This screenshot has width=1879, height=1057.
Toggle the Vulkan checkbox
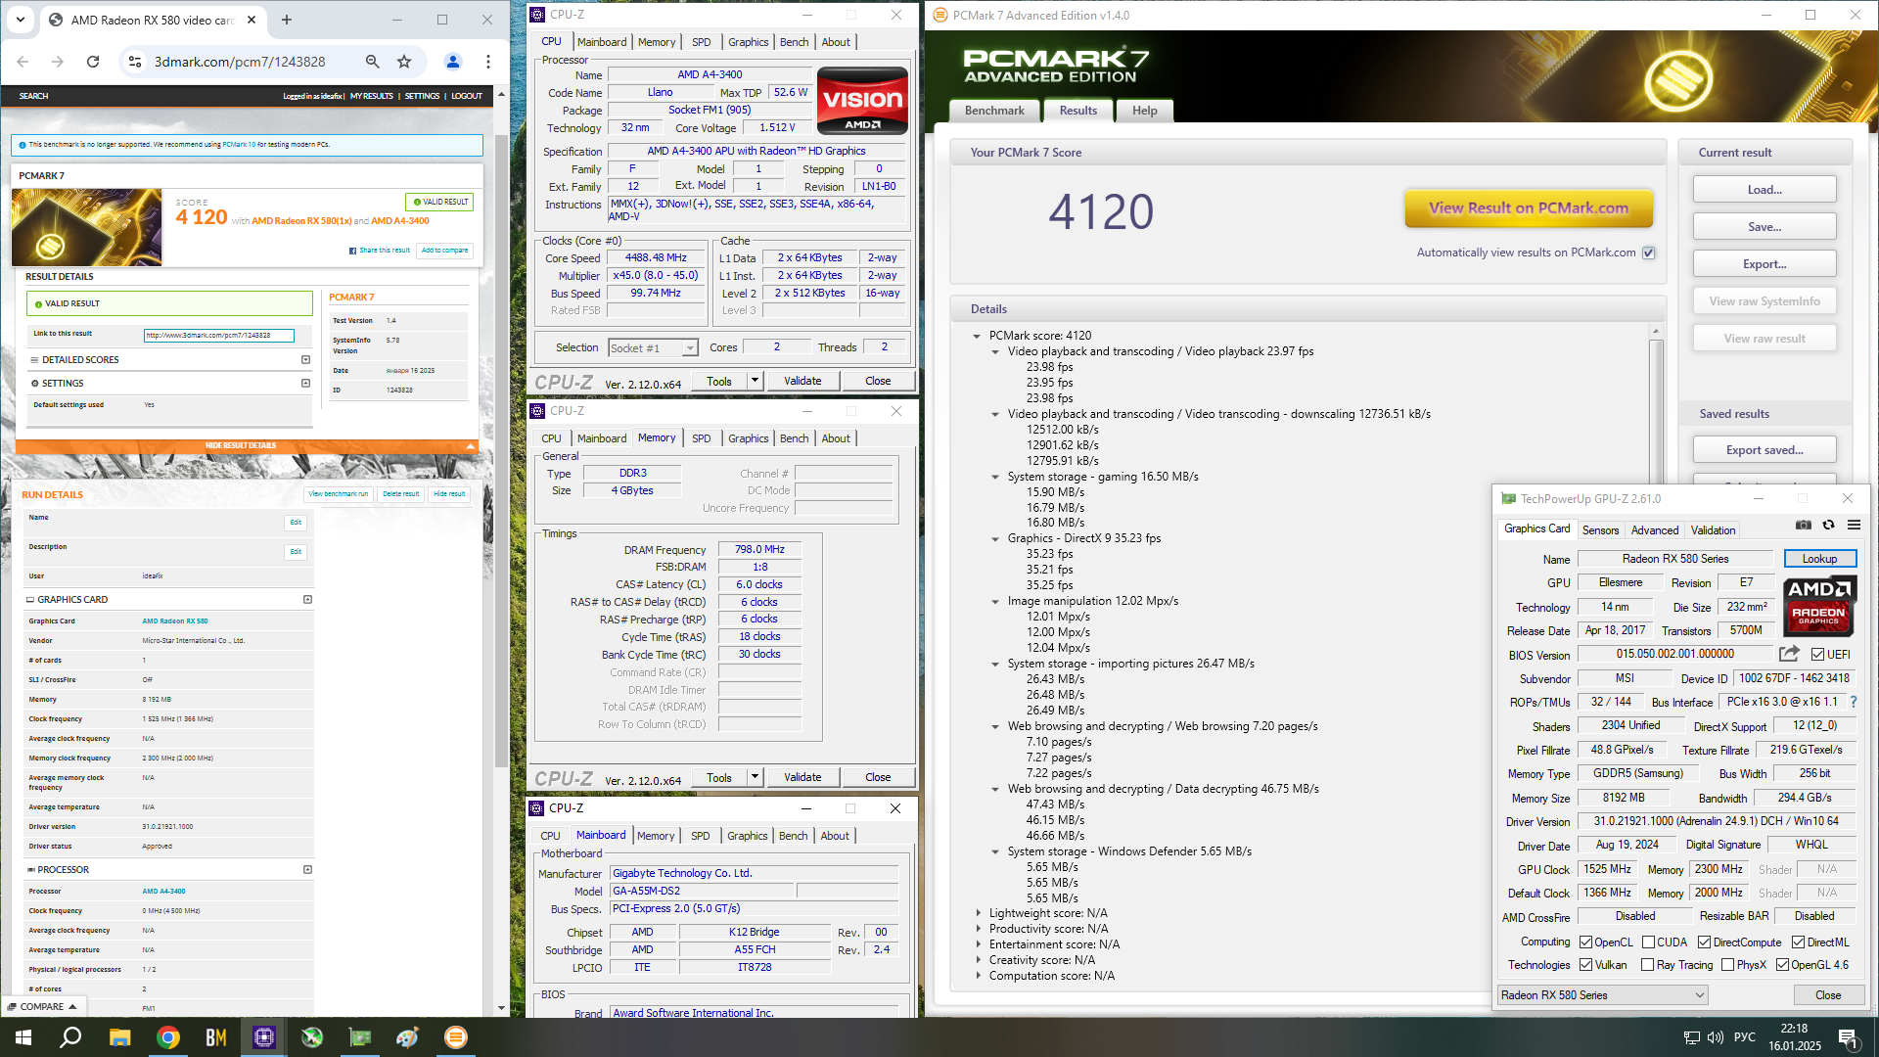click(x=1585, y=965)
